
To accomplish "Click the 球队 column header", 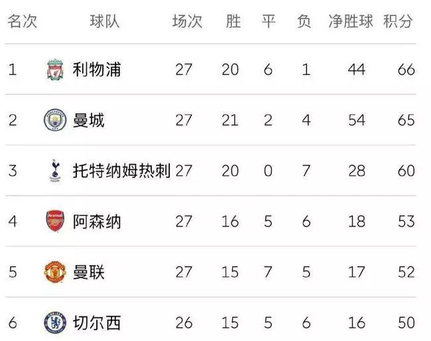I will click(x=105, y=21).
